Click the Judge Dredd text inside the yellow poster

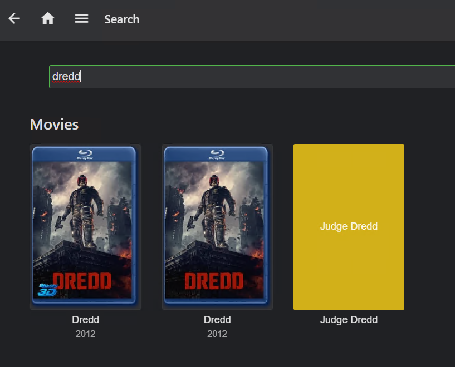click(x=349, y=226)
